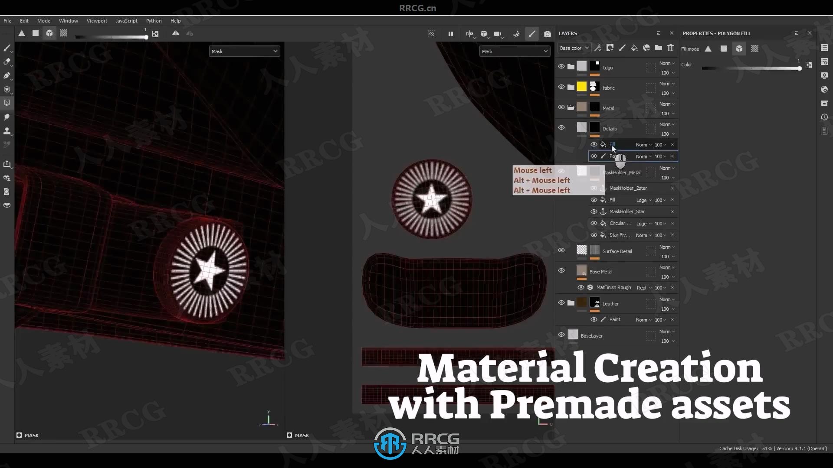Hide the Surface Detail layer
Viewport: 833px width, 468px height.
pos(561,250)
